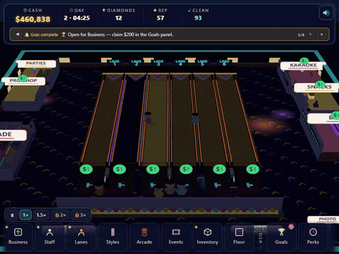The image size is (339, 254).
Task: Collect cash coin on lane 2
Action: 119,169
